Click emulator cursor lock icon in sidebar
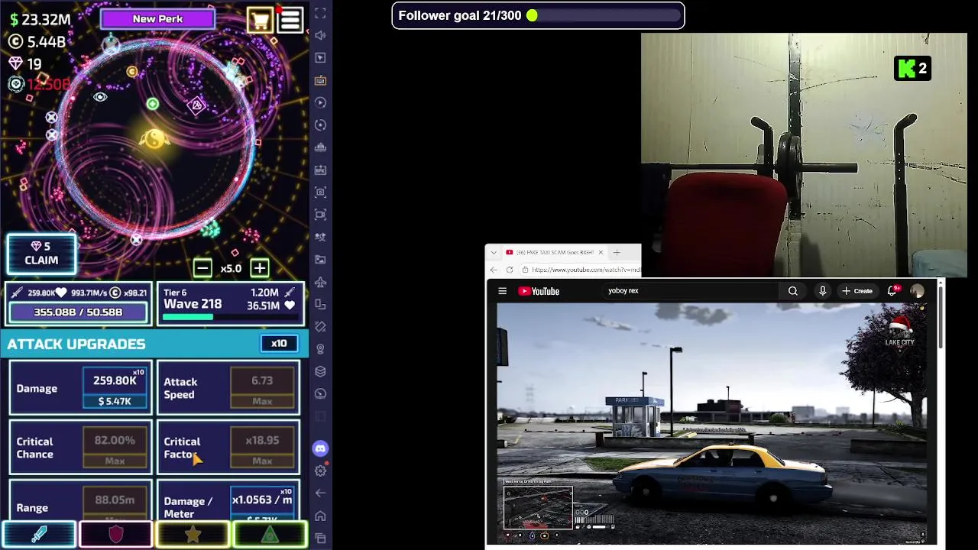 320,58
